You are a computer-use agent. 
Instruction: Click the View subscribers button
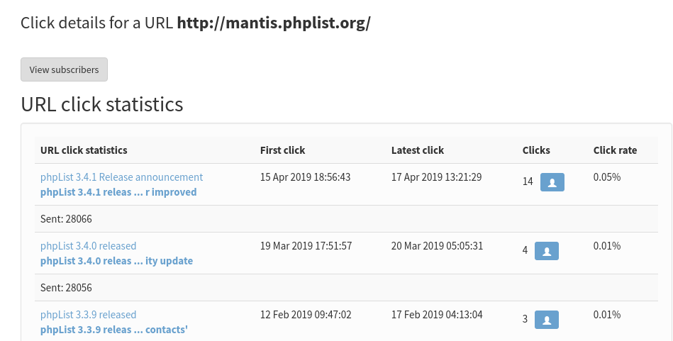click(x=64, y=69)
